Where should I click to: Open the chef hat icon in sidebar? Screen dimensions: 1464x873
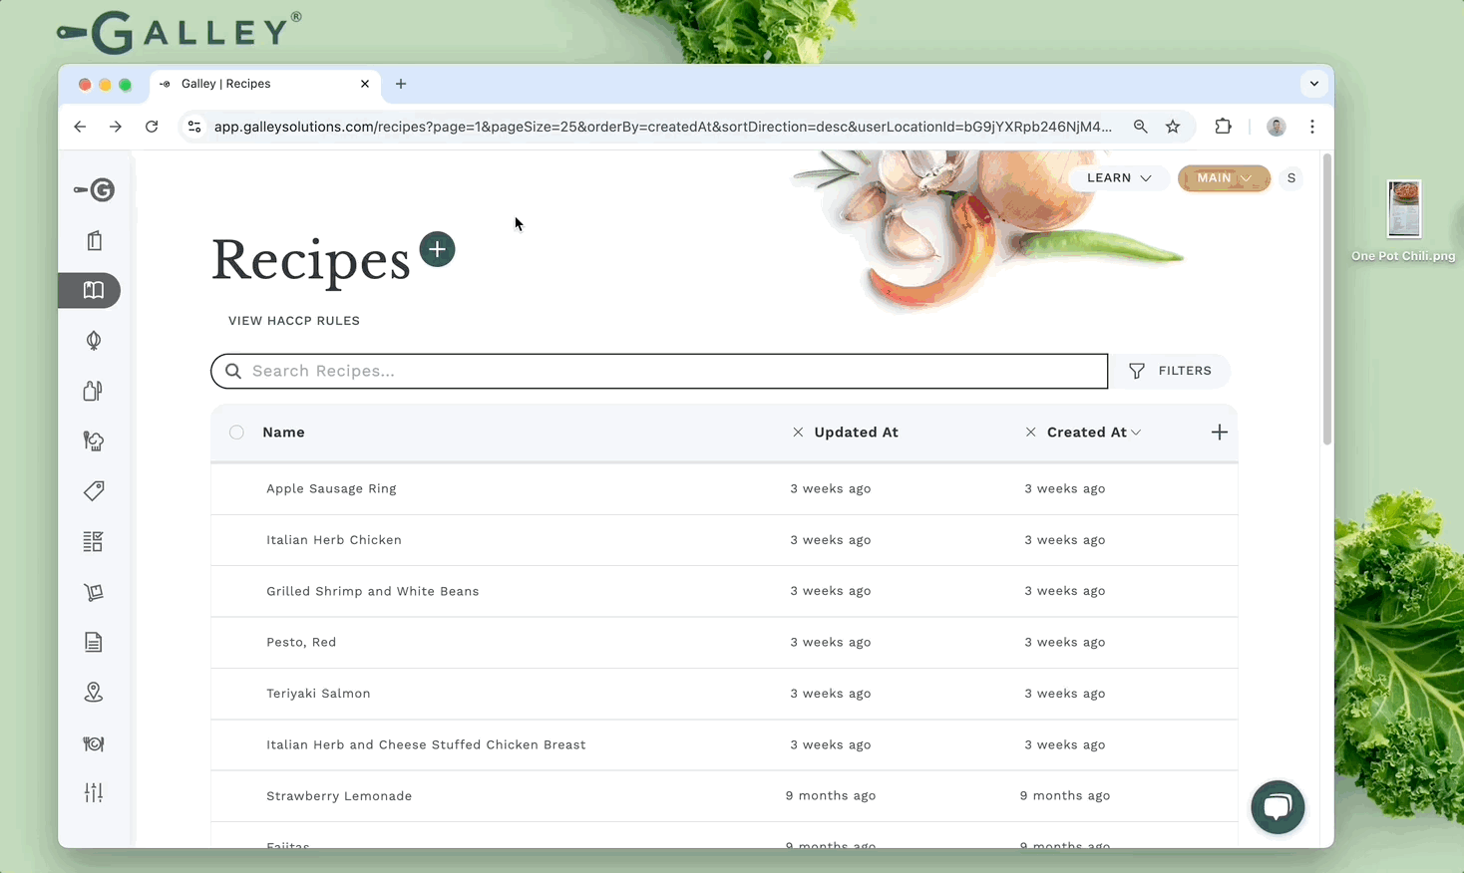pyautogui.click(x=94, y=441)
